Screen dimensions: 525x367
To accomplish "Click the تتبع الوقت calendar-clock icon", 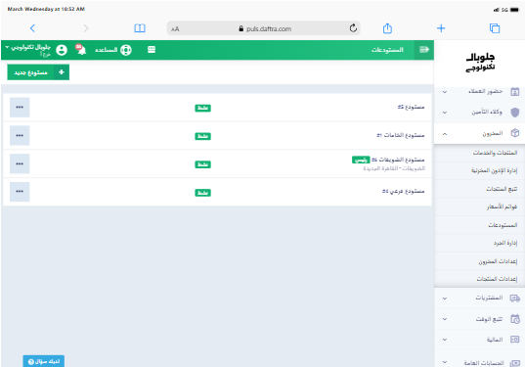I will (515, 319).
